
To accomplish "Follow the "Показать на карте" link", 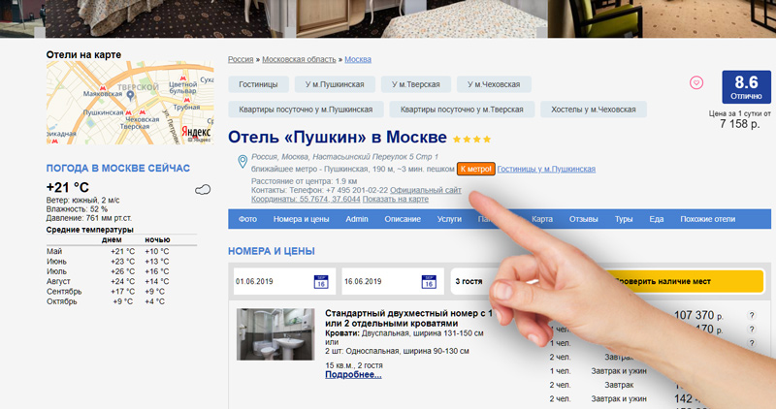I will pyautogui.click(x=395, y=200).
